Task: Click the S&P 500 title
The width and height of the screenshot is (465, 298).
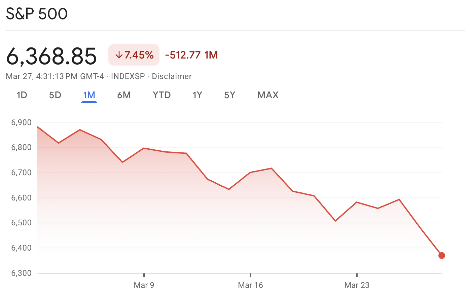Action: [36, 13]
